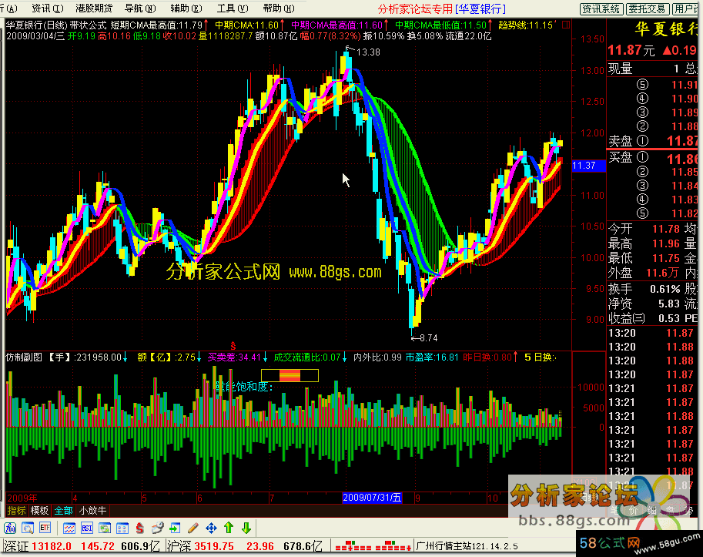Viewport: 703px width, 557px height.
Task: Switch to the 指标 tab
Action: click(x=17, y=510)
